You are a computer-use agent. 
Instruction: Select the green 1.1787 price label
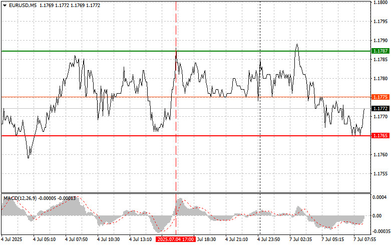[380, 51]
